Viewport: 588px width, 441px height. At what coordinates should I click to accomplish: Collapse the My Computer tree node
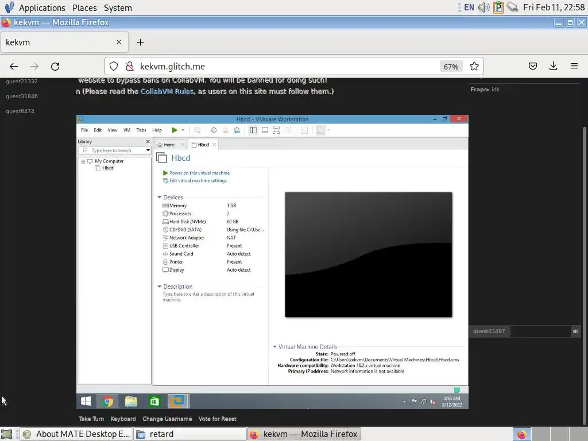pyautogui.click(x=83, y=161)
